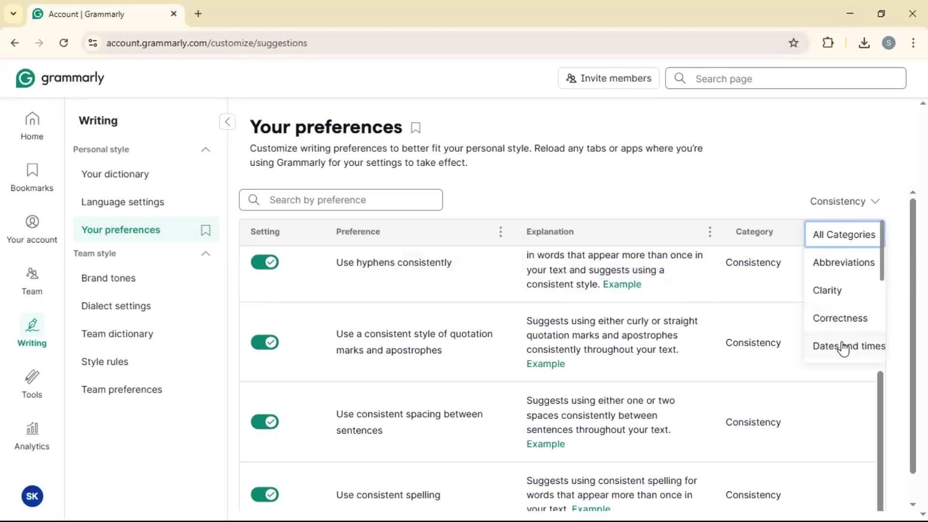Click the Invite members button

(x=609, y=78)
